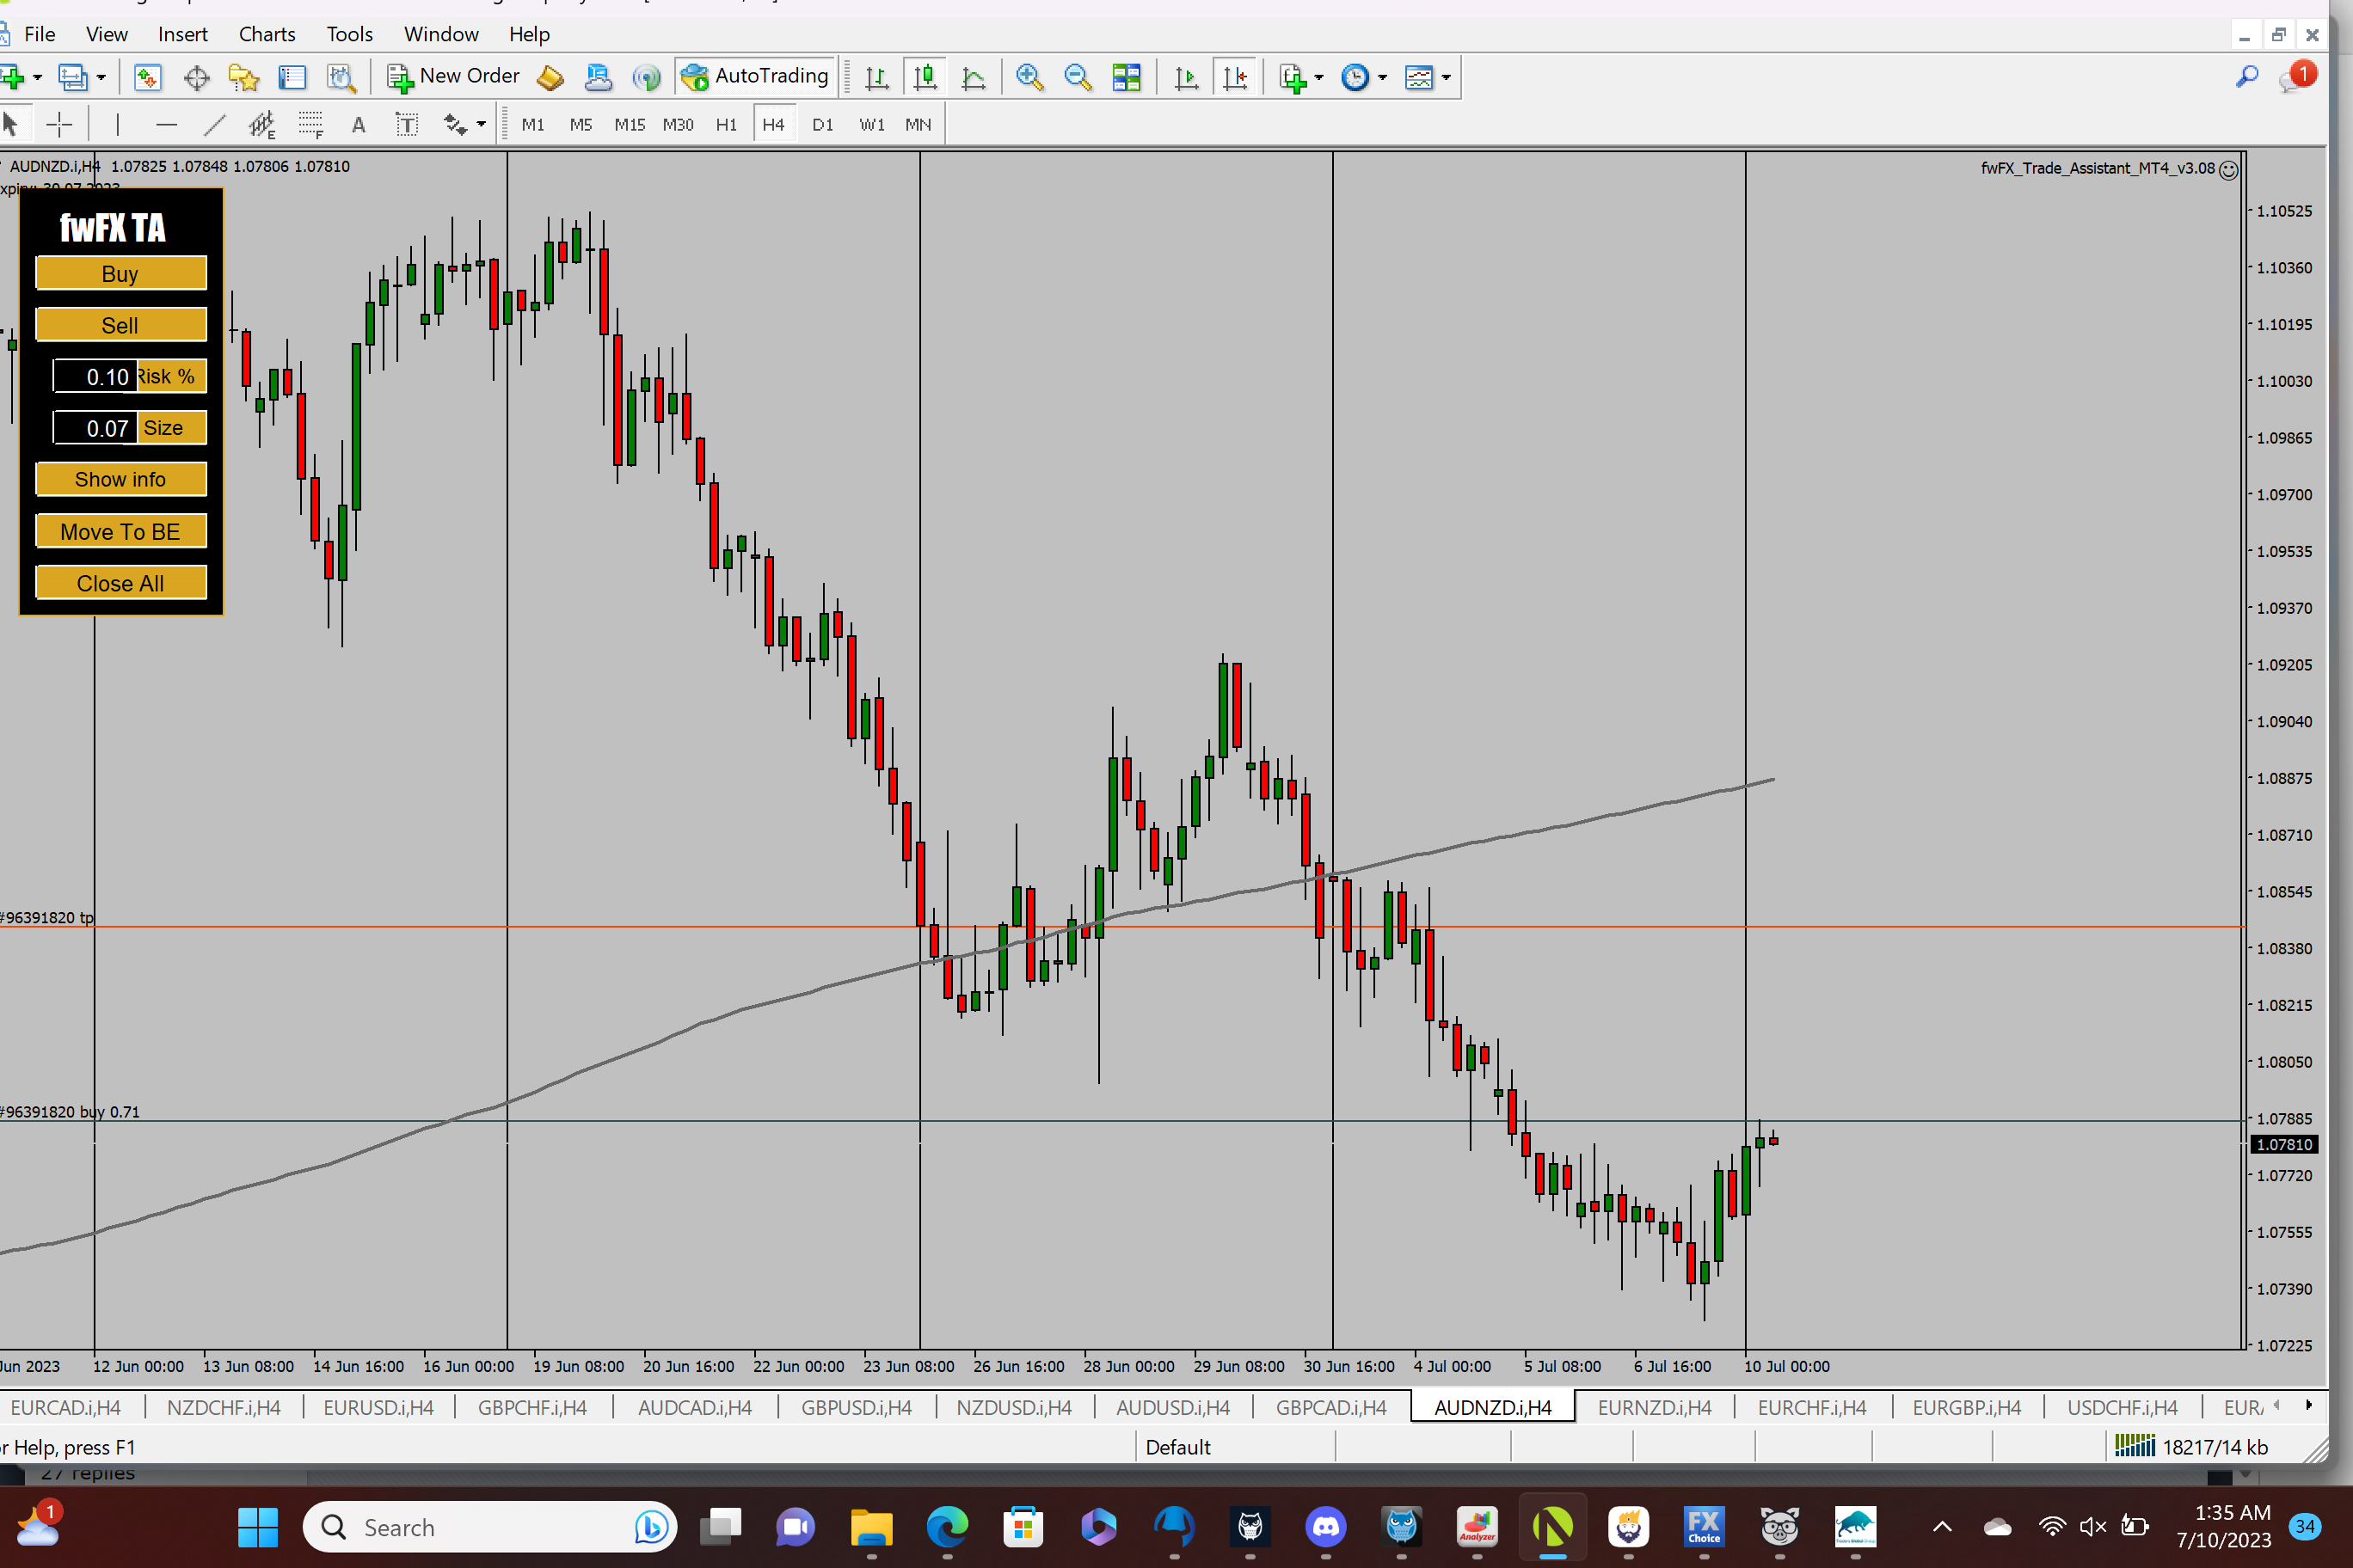Open the Charts menu
This screenshot has width=2353, height=1568.
(x=266, y=34)
